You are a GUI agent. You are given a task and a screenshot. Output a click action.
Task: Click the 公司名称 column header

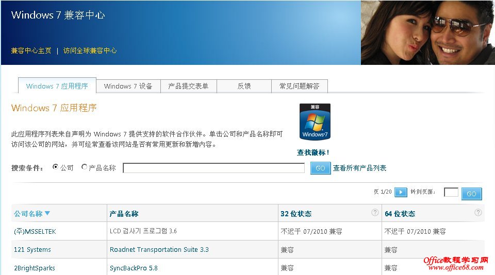pos(28,214)
